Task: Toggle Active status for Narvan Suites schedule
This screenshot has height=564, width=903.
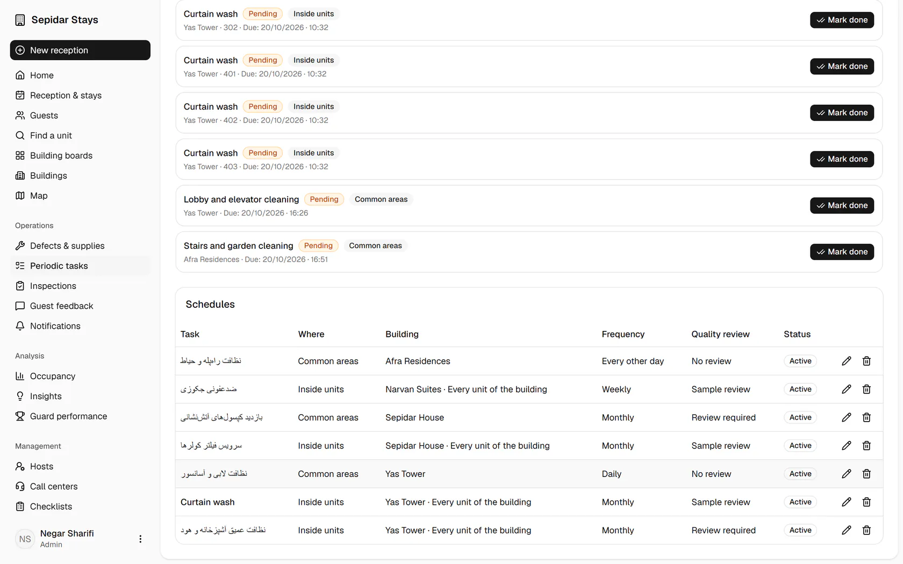Action: click(x=800, y=389)
